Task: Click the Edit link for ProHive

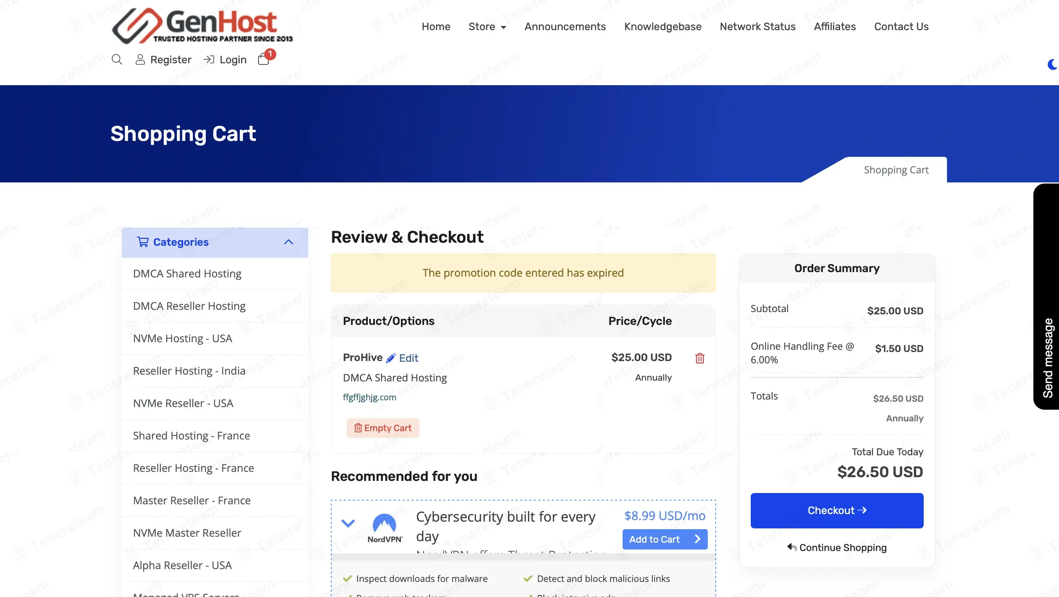Action: [x=408, y=358]
